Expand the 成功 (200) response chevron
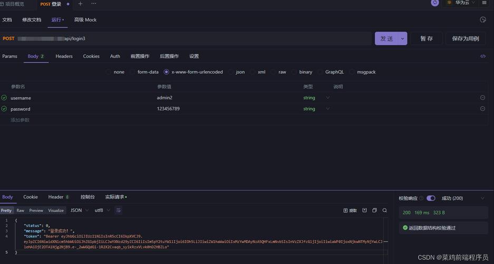 pyautogui.click(x=482, y=199)
